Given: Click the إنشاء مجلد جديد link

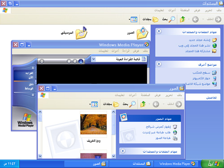Looking at the screenshot, I should [x=199, y=40].
